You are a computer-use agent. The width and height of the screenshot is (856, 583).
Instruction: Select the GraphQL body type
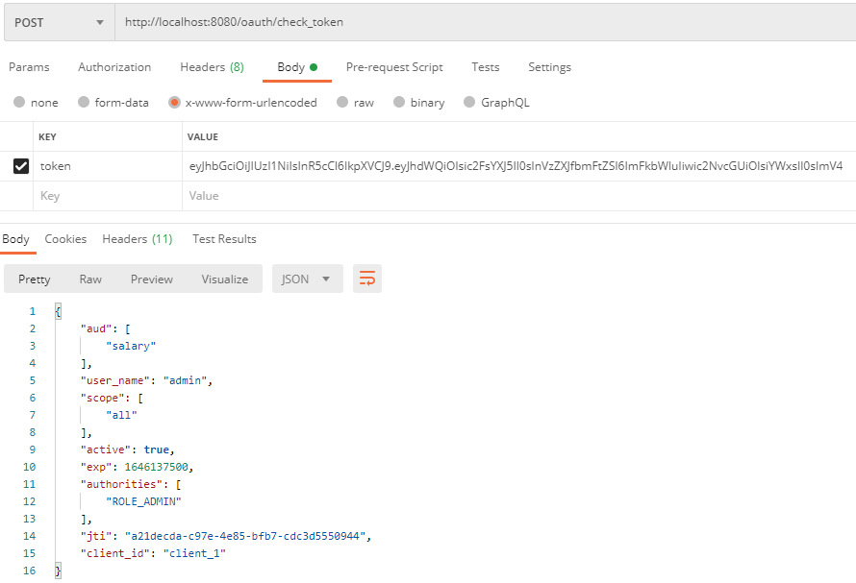(x=496, y=103)
